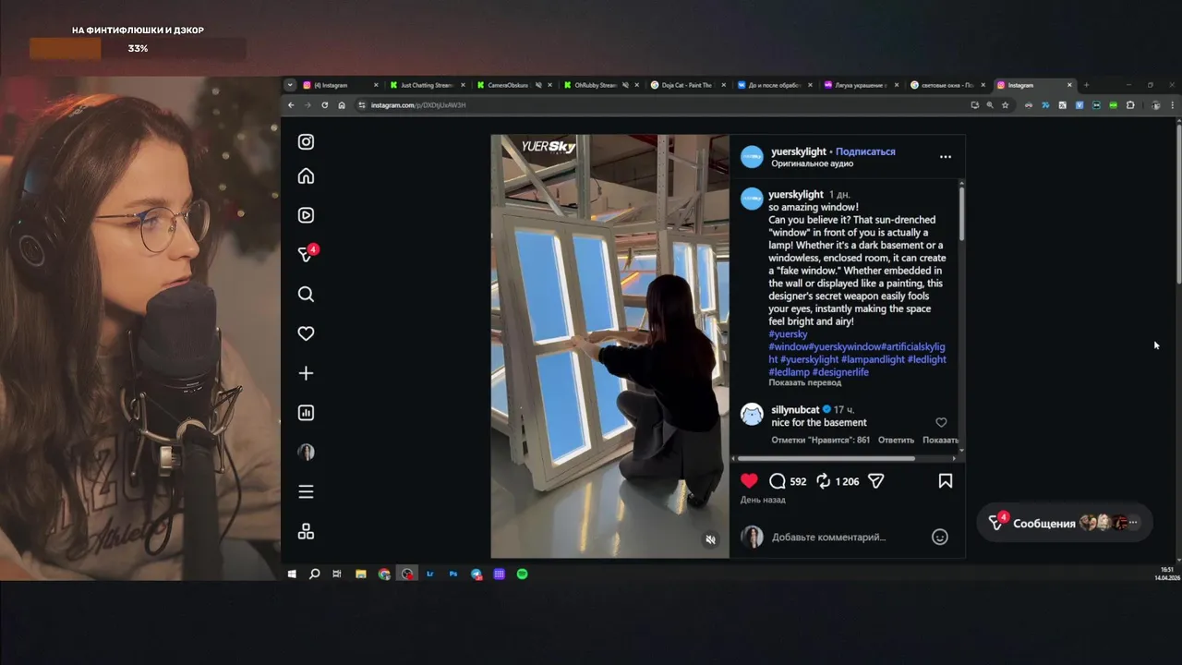Image resolution: width=1182 pixels, height=665 pixels.
Task: Open Direct messages icon with badge in sidebar
Action: (x=307, y=254)
